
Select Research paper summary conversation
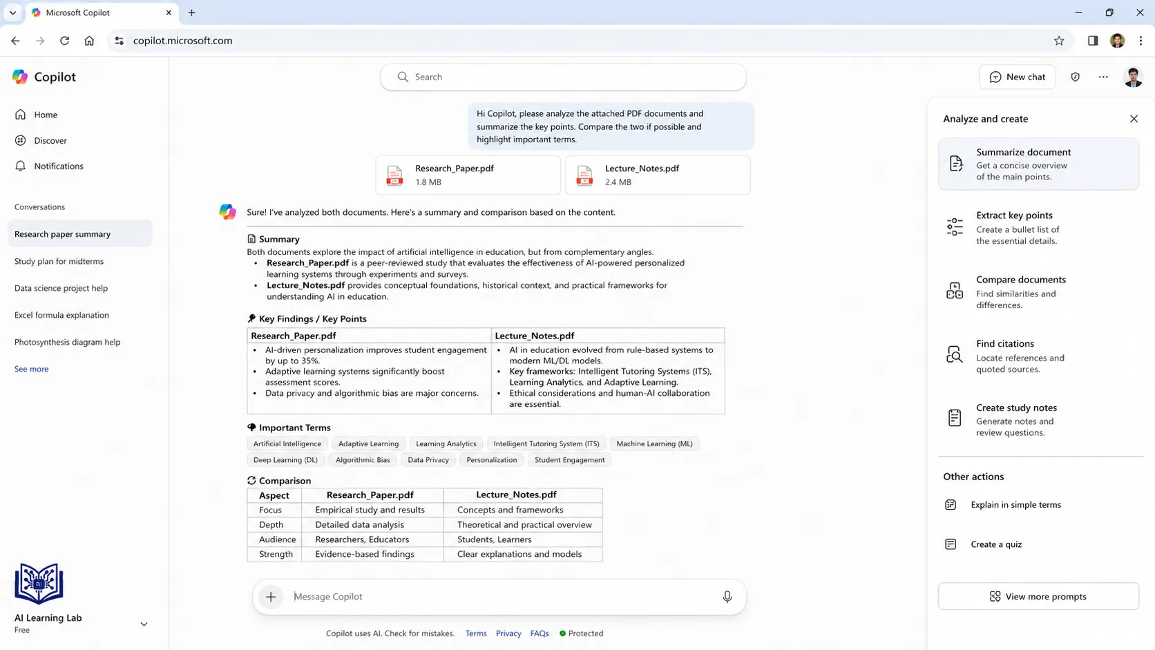[x=80, y=233]
